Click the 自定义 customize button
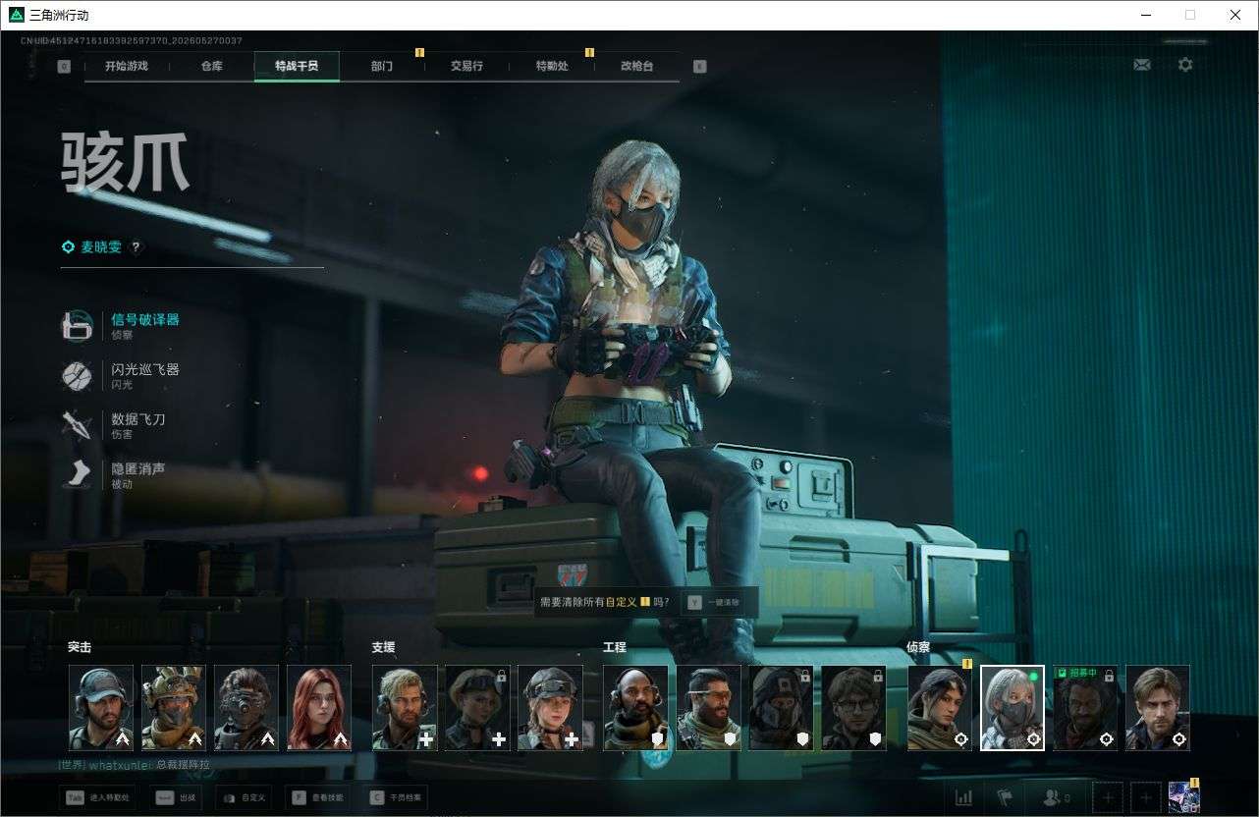1259x817 pixels. (x=244, y=797)
